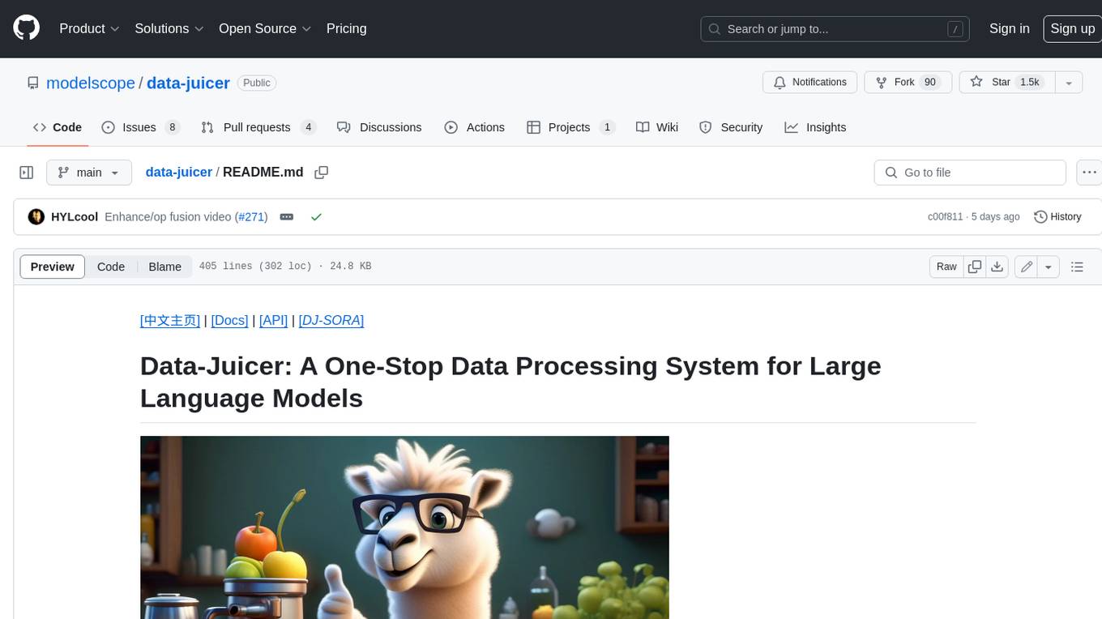This screenshot has width=1102, height=619.
Task: Open the Raw file view
Action: (946, 267)
